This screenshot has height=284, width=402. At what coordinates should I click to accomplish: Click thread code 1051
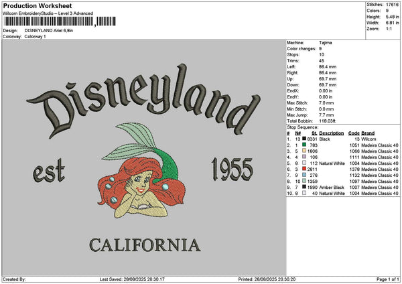coord(354,145)
